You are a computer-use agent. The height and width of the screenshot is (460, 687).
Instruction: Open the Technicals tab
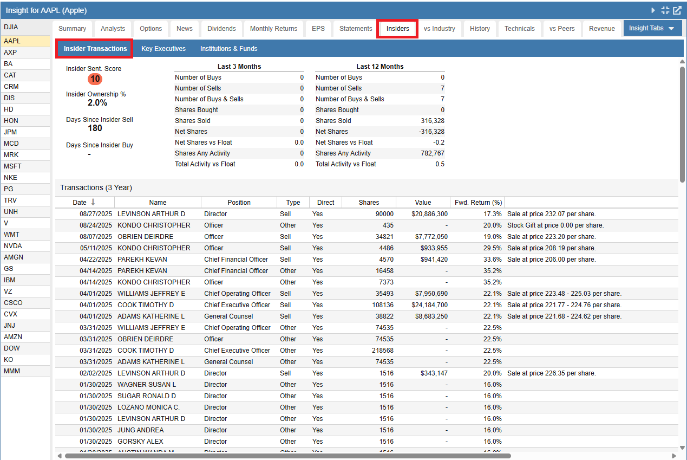[519, 29]
